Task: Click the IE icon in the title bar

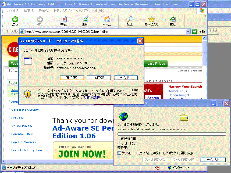Action: pos(4,4)
